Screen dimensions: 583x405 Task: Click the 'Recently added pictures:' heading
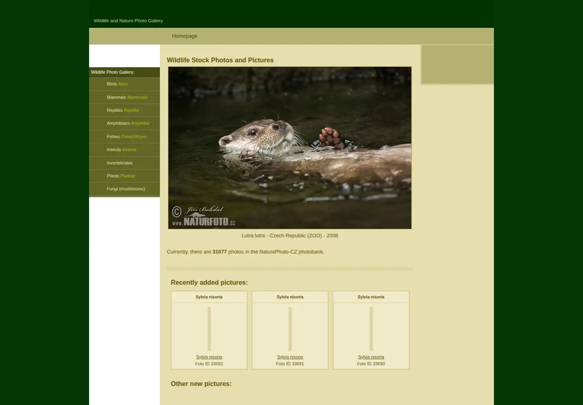coord(209,282)
